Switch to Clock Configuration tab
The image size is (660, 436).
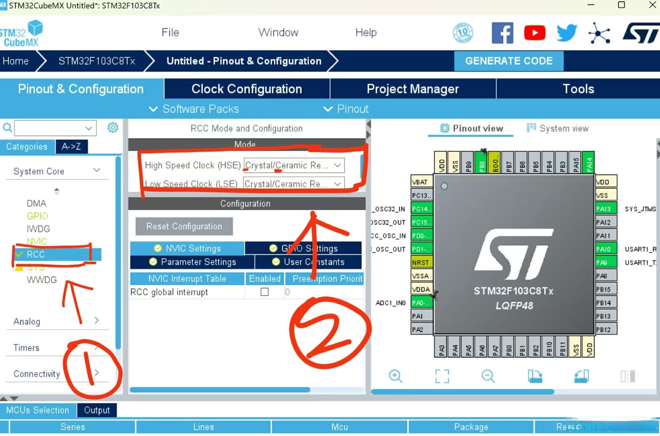point(247,89)
